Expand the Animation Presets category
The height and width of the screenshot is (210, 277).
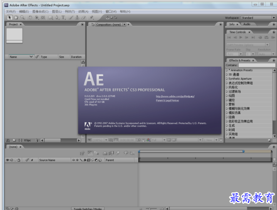pos(227,70)
